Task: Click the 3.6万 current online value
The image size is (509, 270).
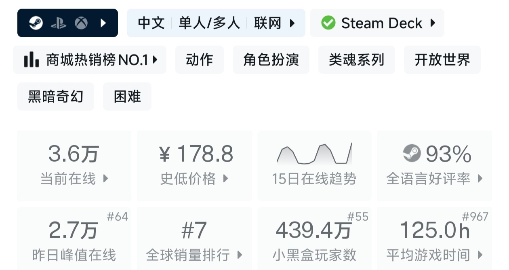Action: click(x=74, y=154)
